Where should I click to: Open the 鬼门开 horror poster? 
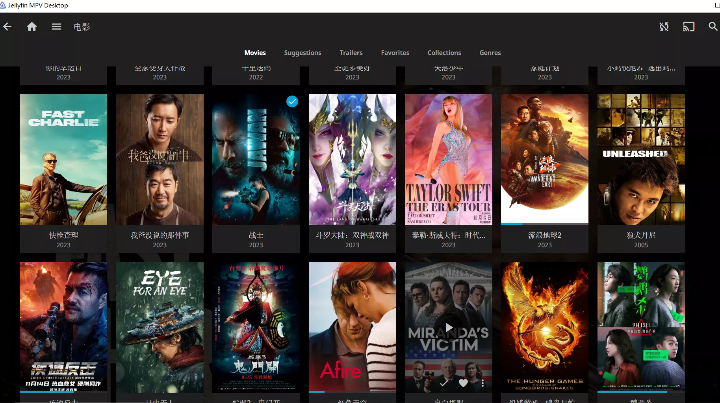tap(256, 327)
